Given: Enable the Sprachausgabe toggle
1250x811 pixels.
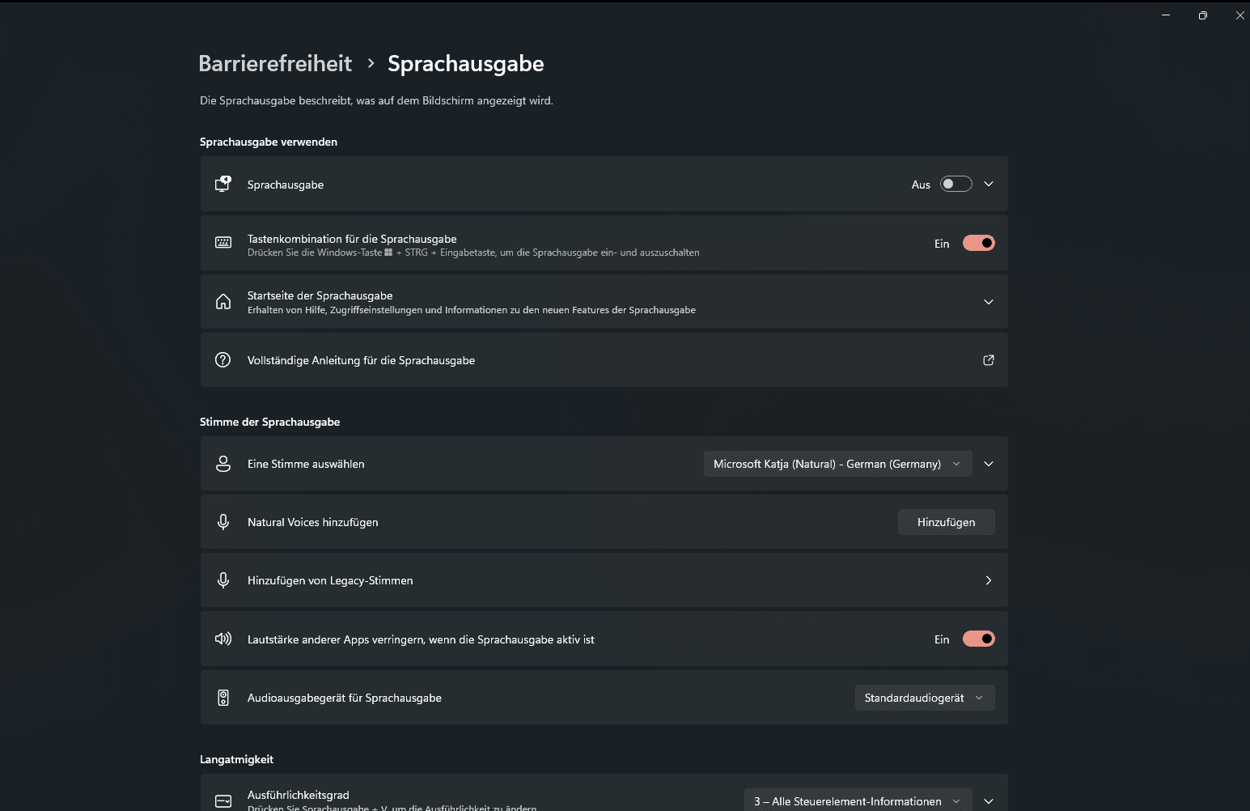Looking at the screenshot, I should click(956, 184).
